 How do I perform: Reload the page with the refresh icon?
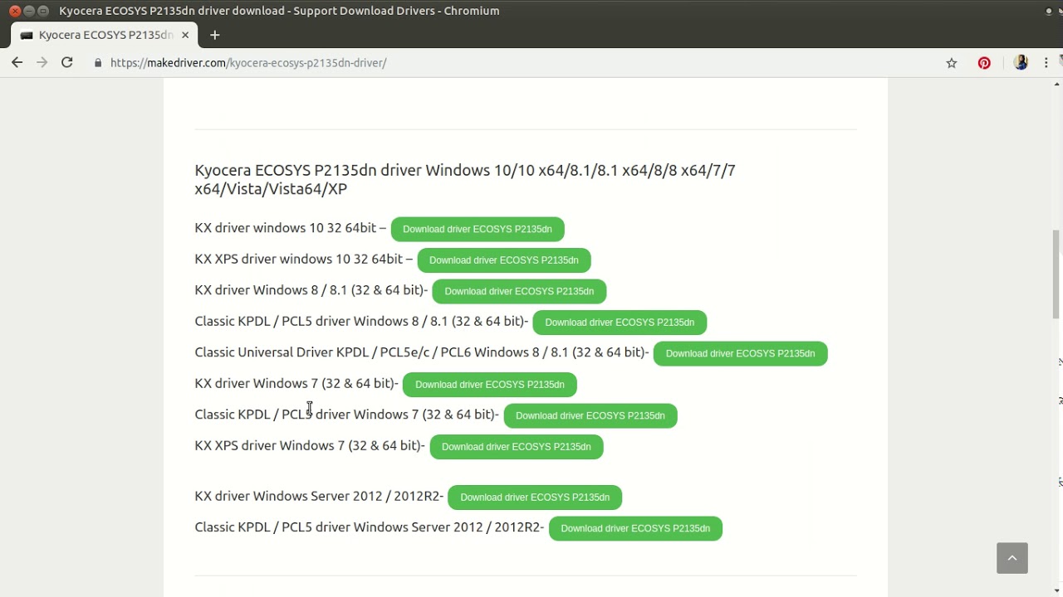67,62
